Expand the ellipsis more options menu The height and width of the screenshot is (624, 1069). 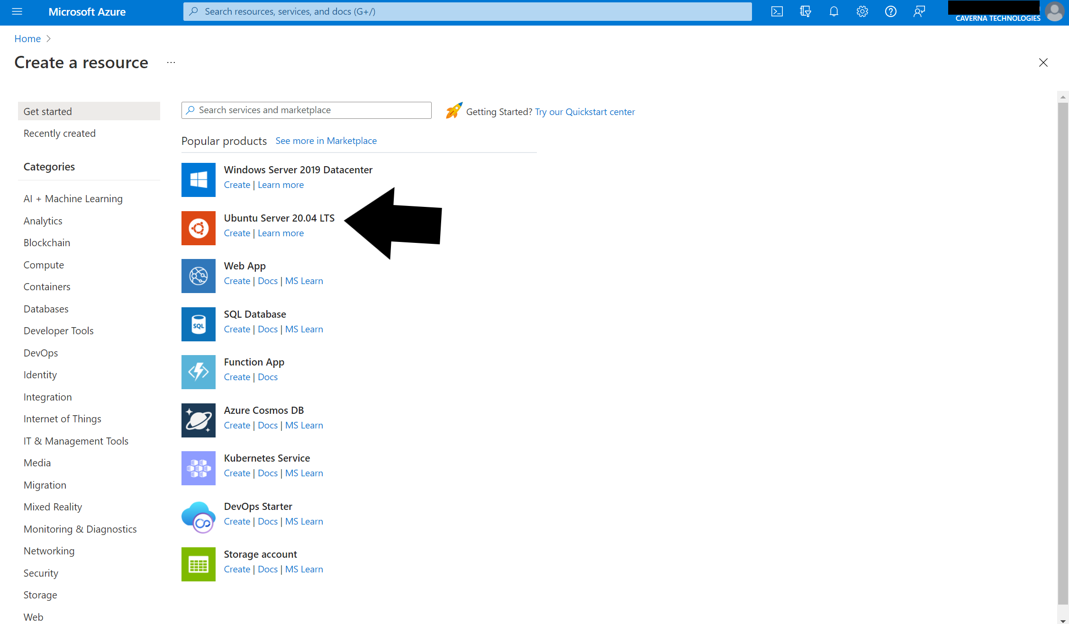[x=171, y=62]
